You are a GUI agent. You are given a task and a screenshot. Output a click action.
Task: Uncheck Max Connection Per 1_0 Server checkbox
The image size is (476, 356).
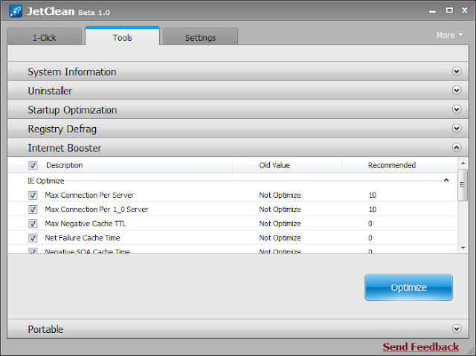(x=33, y=210)
